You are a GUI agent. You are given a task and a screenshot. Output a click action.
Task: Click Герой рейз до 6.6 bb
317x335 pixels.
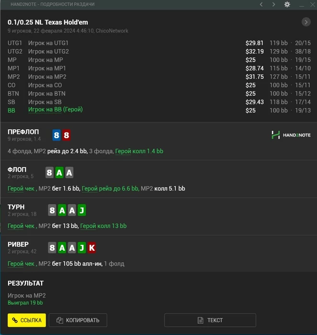110,189
